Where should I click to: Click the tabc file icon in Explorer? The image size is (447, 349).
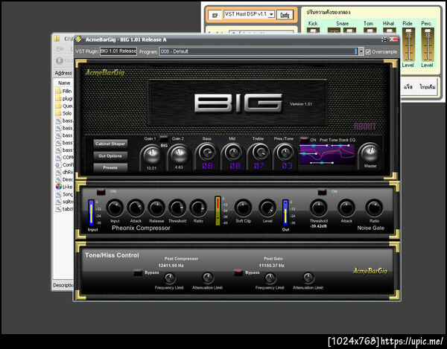tap(58, 209)
